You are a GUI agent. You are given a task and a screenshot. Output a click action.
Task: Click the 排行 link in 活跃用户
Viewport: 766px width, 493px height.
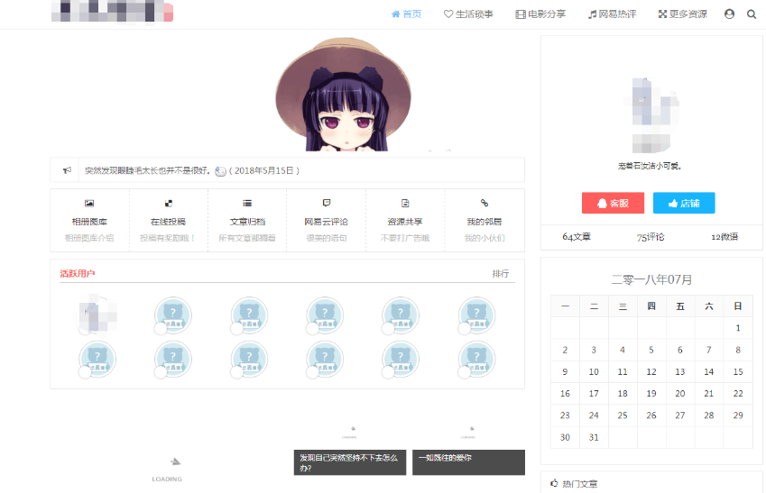click(x=500, y=273)
